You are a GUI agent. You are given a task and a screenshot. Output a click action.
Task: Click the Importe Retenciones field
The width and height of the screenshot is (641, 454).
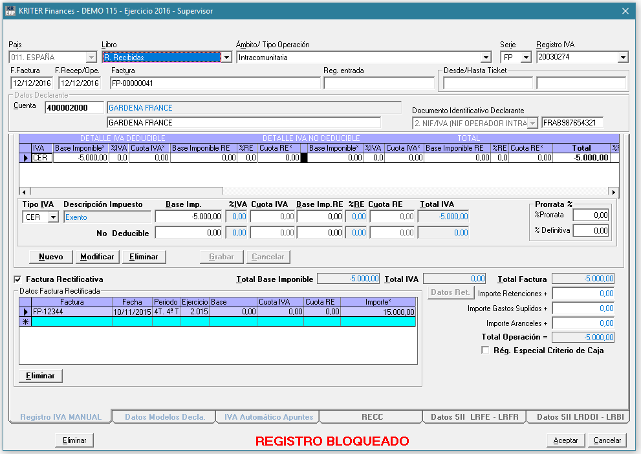click(x=583, y=294)
